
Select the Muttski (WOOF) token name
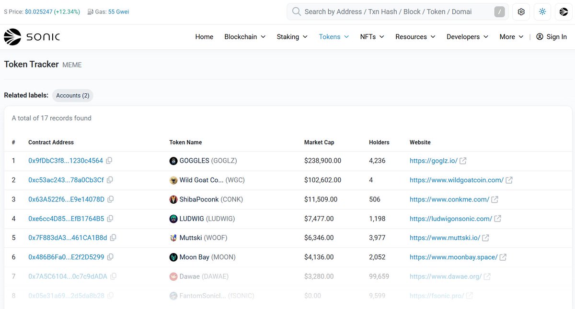point(203,238)
